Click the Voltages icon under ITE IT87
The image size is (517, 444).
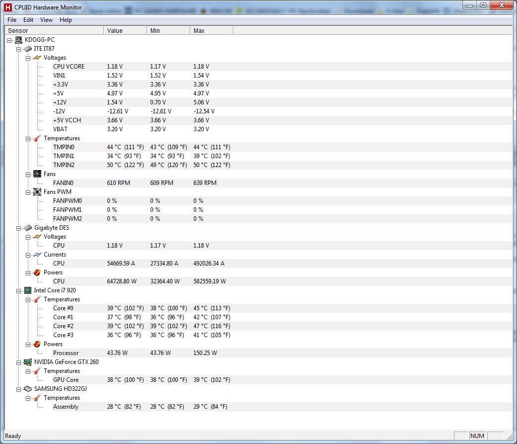point(37,58)
